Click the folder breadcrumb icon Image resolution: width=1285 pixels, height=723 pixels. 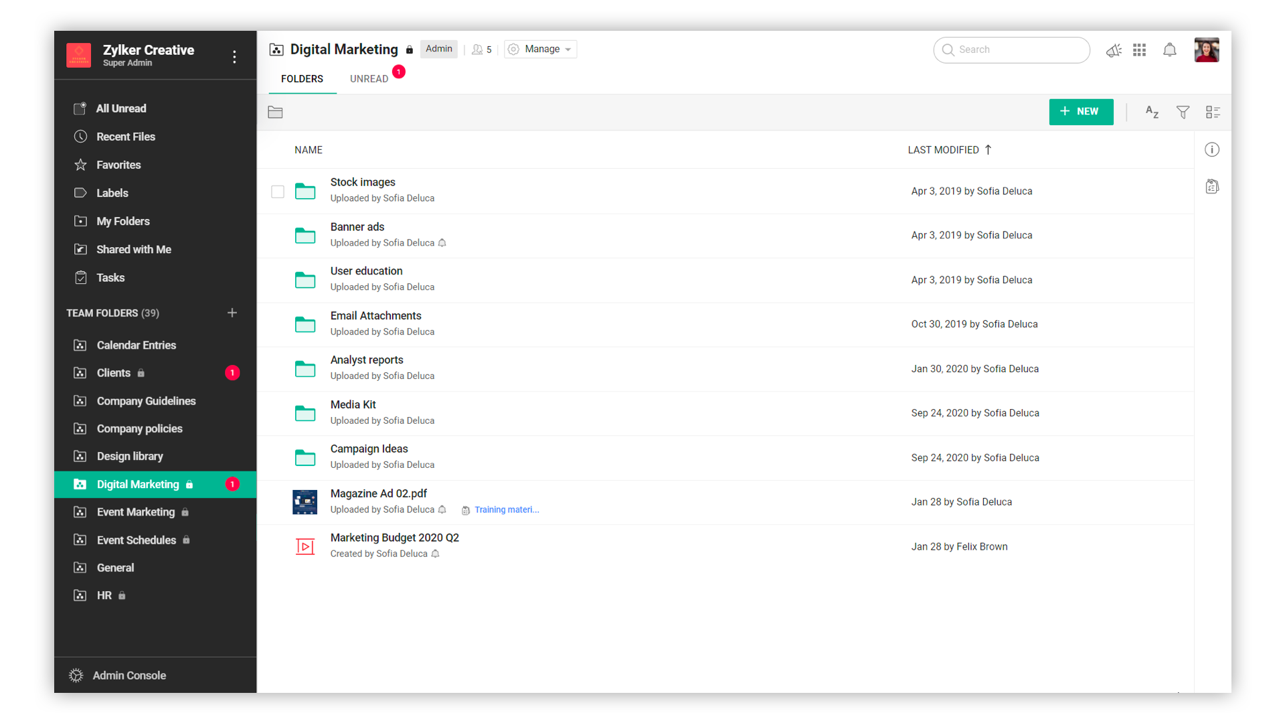click(275, 112)
